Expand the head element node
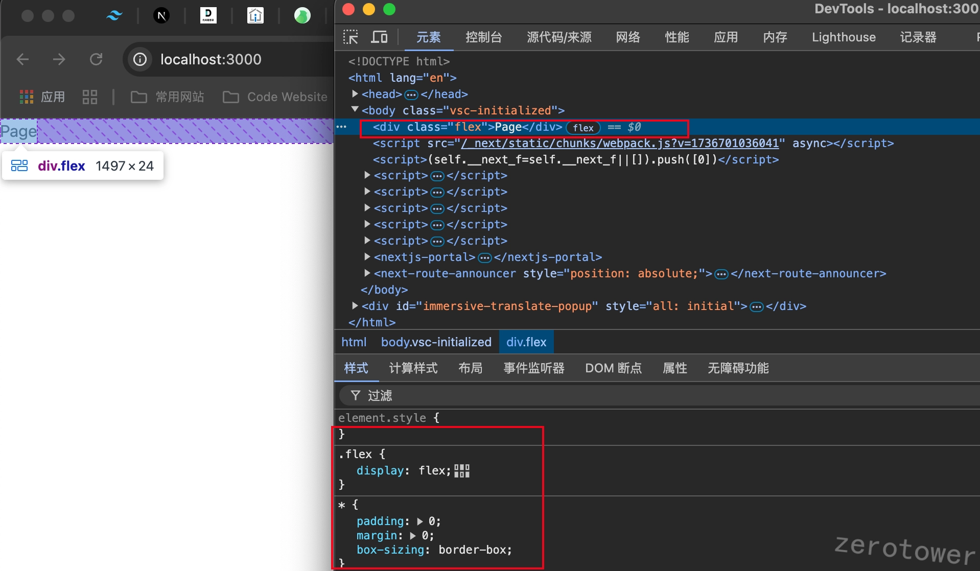Image resolution: width=980 pixels, height=571 pixels. coord(355,94)
